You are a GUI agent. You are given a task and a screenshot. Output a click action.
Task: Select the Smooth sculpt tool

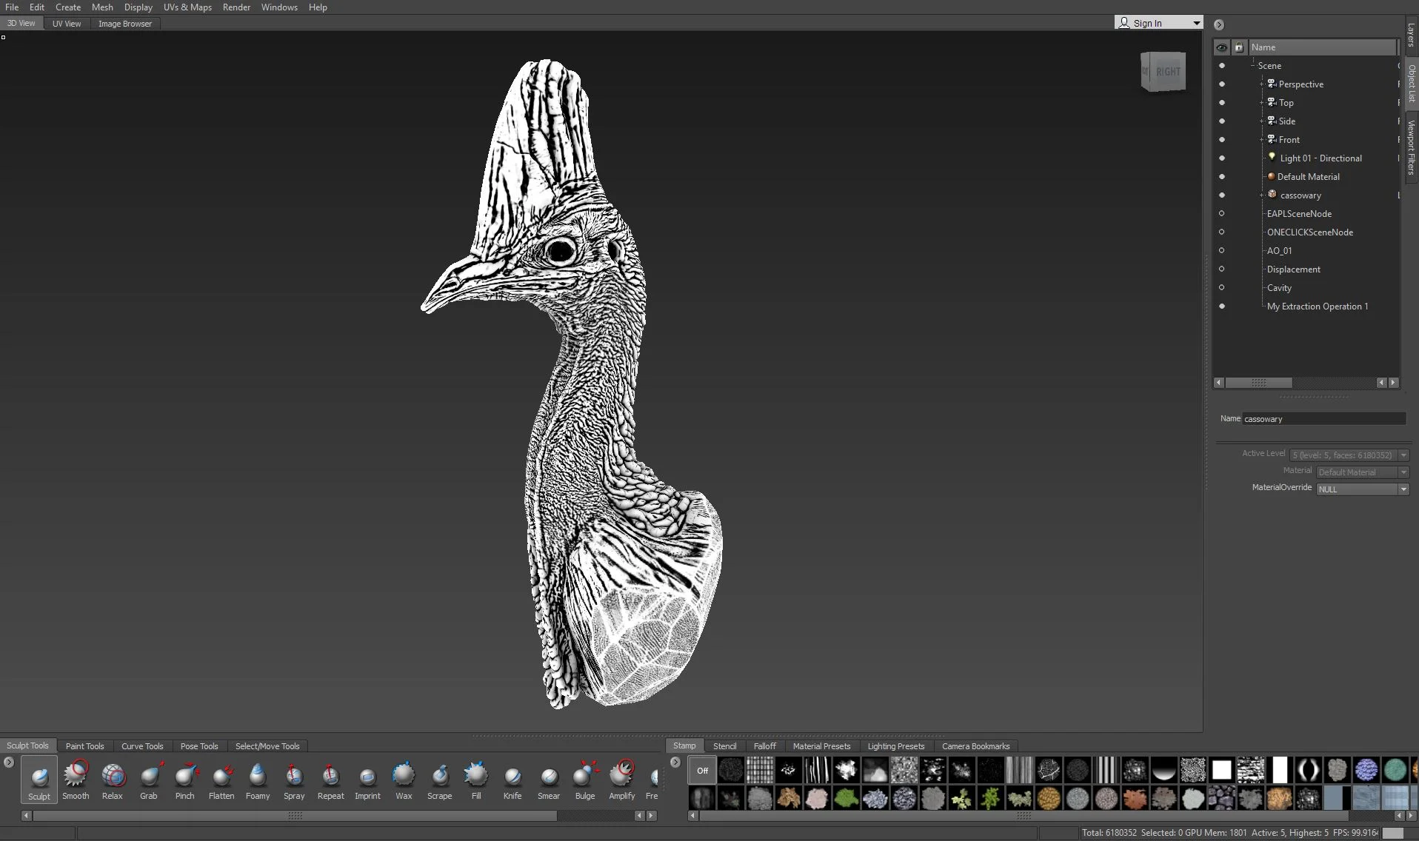tap(76, 780)
